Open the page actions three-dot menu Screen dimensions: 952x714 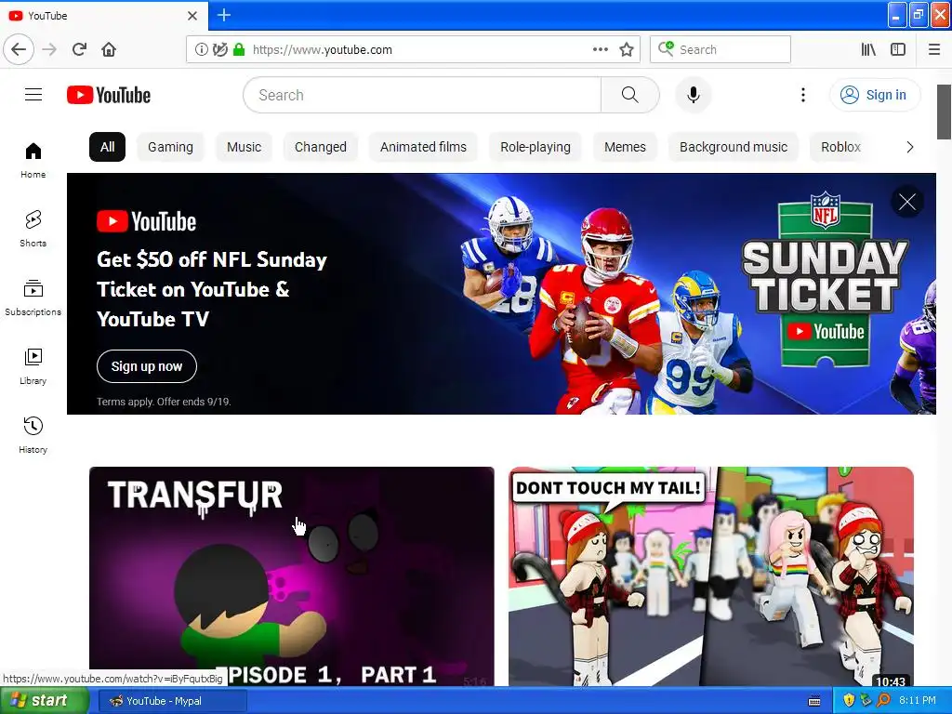600,49
